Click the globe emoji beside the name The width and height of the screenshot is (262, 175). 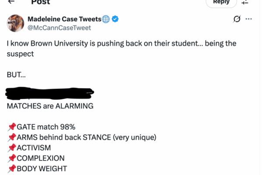[106, 19]
